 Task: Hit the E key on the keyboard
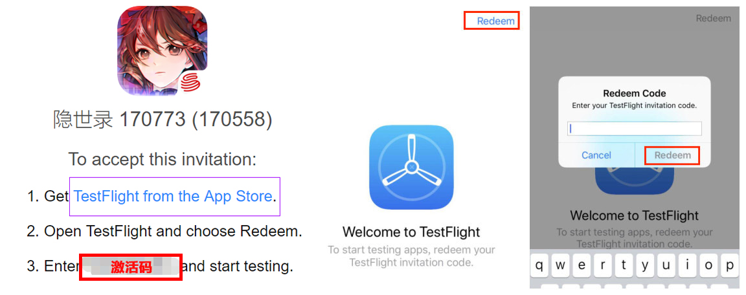tap(582, 265)
